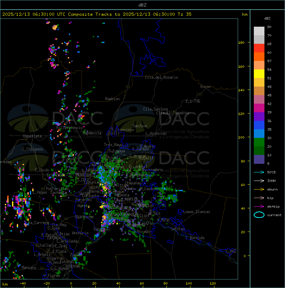The height and width of the screenshot is (288, 285).
Task: Click the cyan 'current' ellipse symbol in legend
Action: pyautogui.click(x=259, y=215)
